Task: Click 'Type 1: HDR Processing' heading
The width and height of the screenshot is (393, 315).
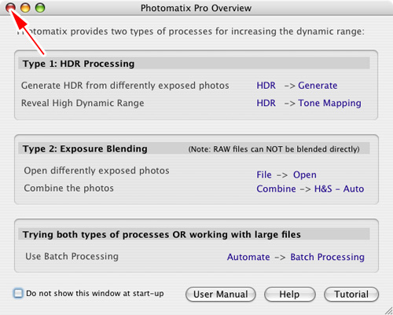Action: click(79, 64)
